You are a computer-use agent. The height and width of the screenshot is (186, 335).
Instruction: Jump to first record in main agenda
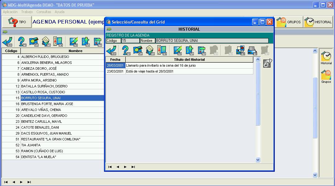coord(6,182)
